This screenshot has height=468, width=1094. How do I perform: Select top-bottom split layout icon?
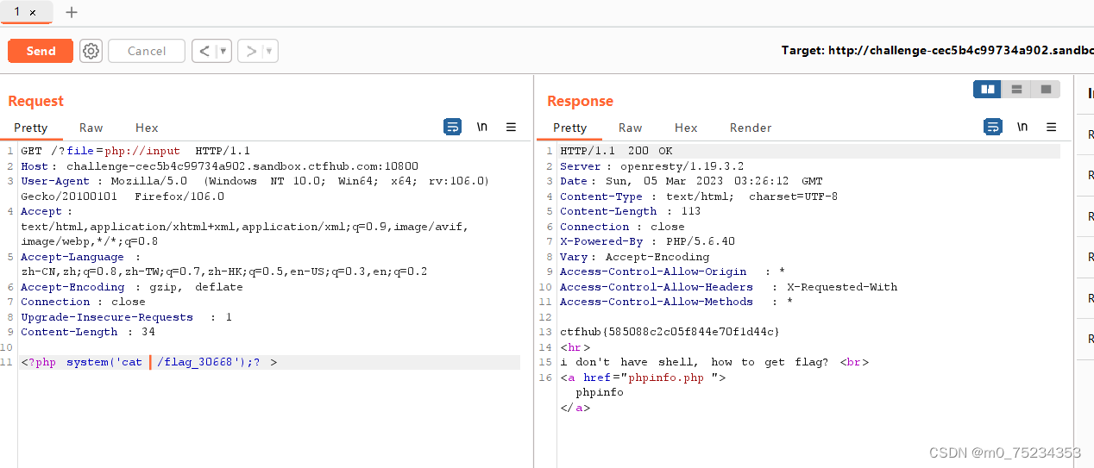[1017, 89]
